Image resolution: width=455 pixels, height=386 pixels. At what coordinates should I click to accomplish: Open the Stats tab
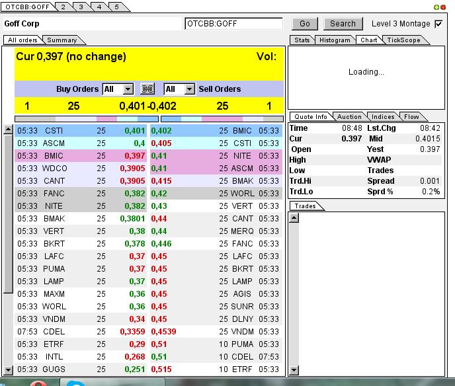pos(302,40)
